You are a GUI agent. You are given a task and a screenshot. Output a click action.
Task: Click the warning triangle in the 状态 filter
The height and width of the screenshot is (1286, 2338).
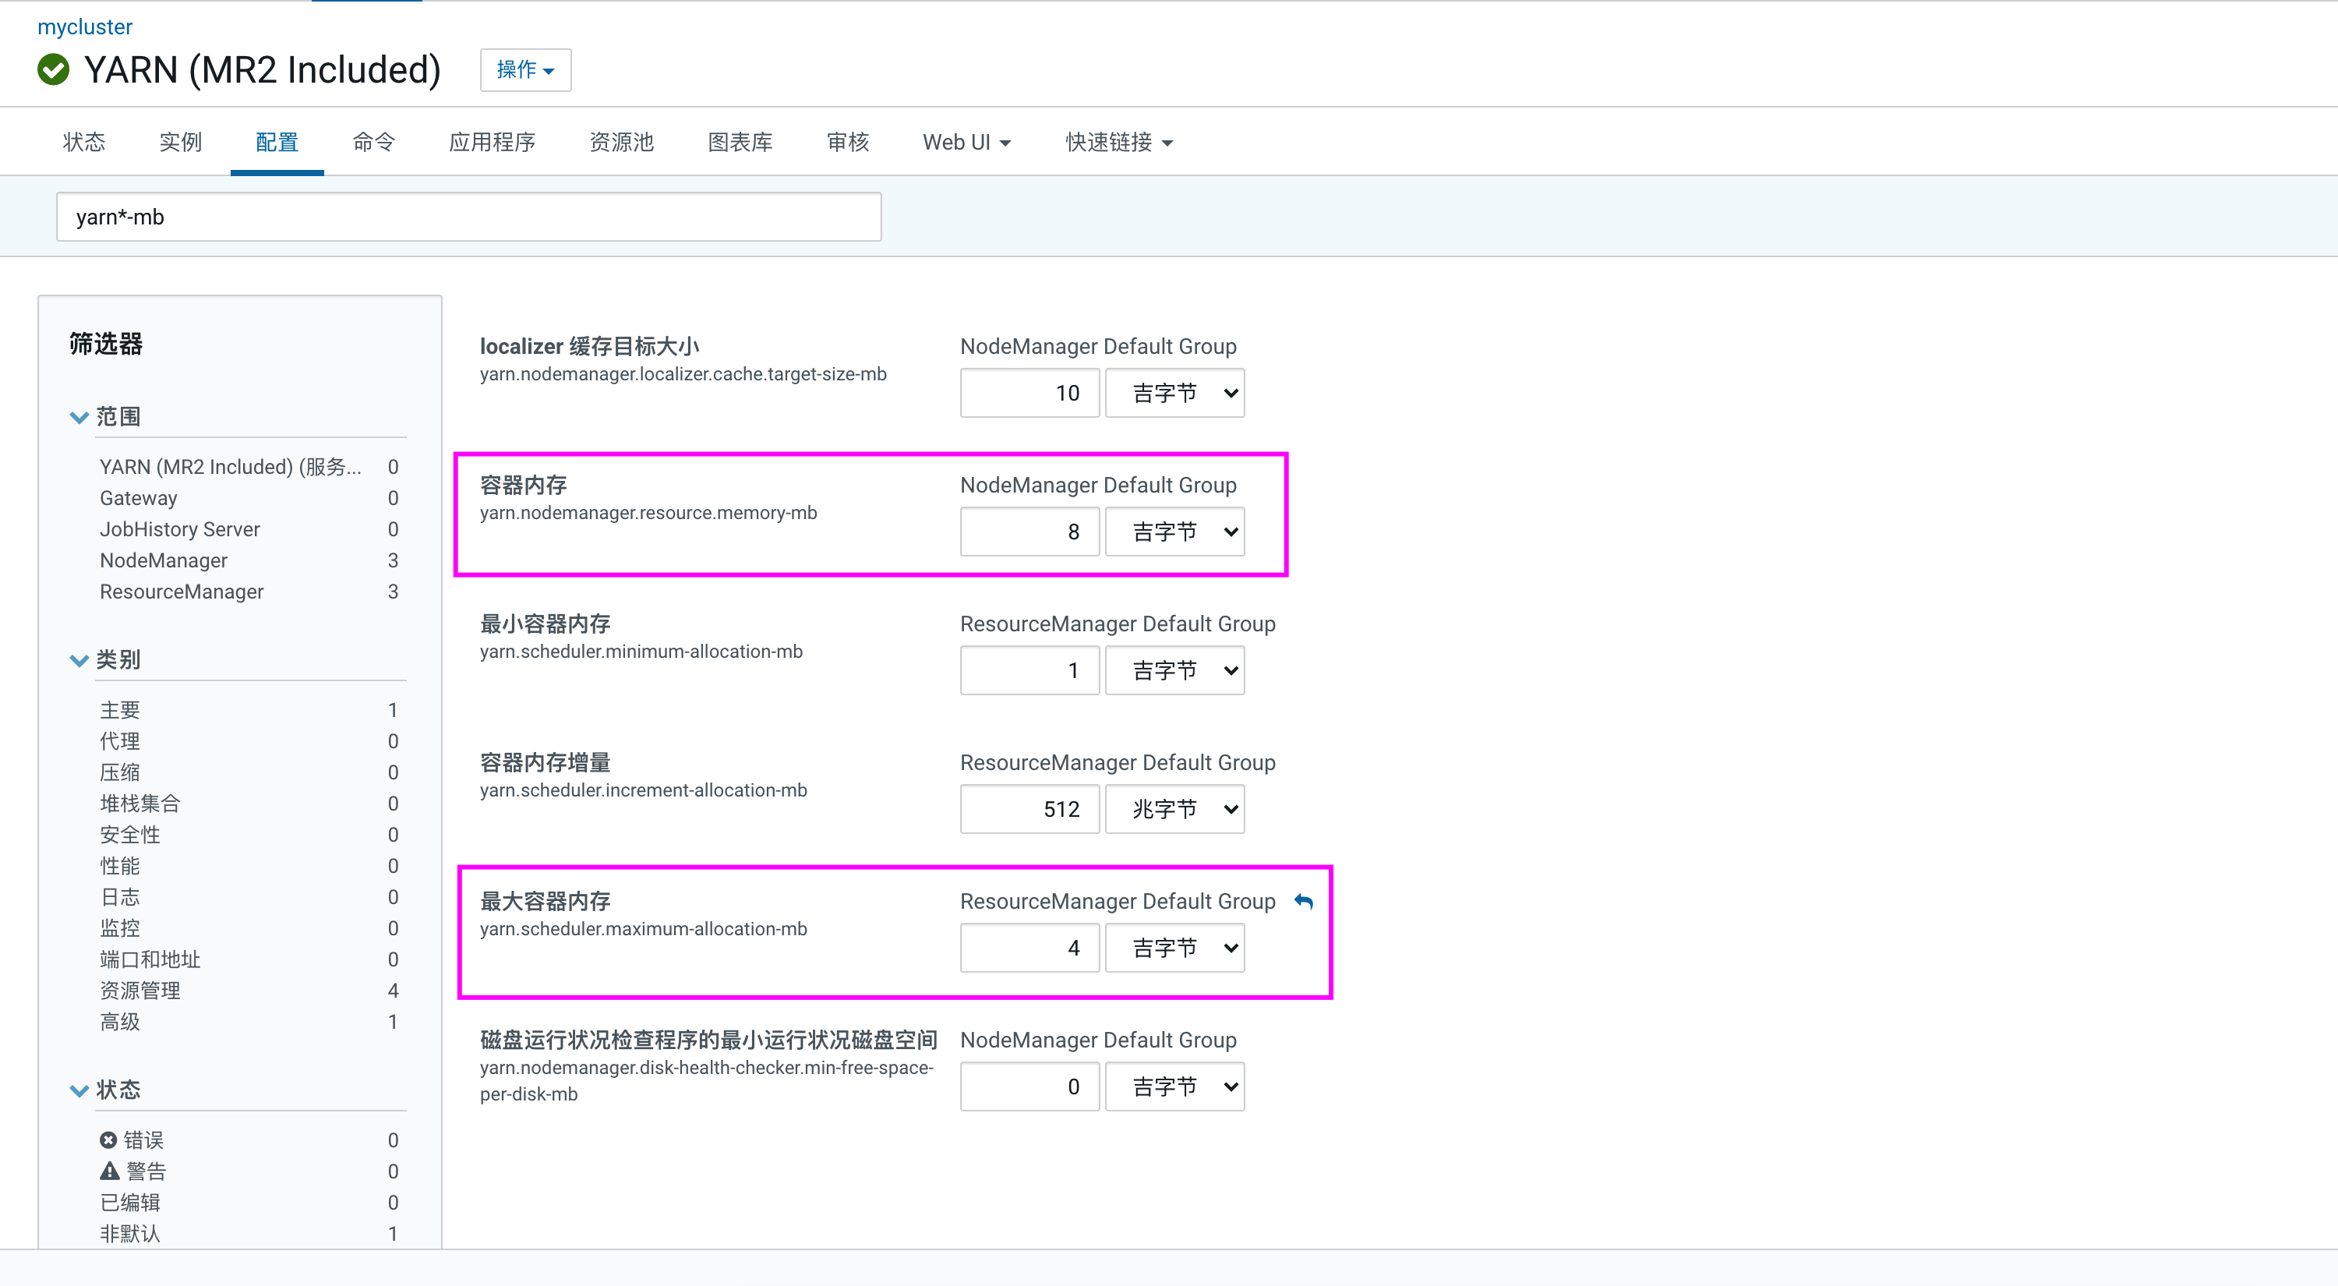109,1171
